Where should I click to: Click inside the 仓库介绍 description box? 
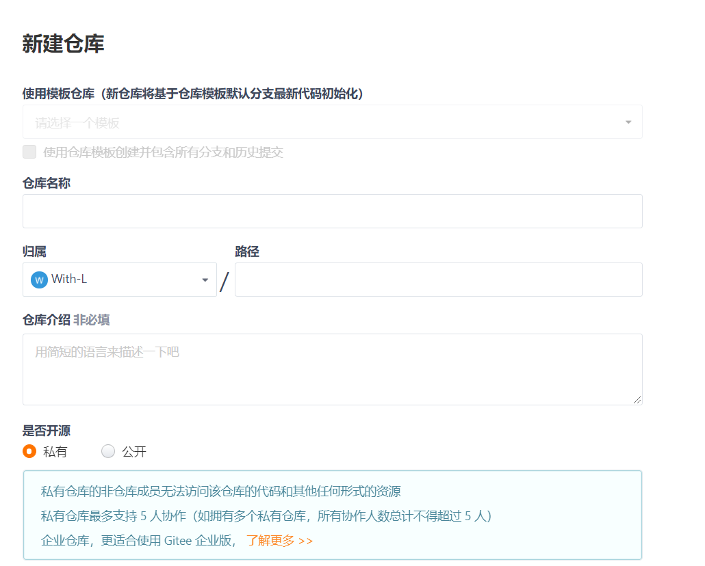pyautogui.click(x=333, y=369)
